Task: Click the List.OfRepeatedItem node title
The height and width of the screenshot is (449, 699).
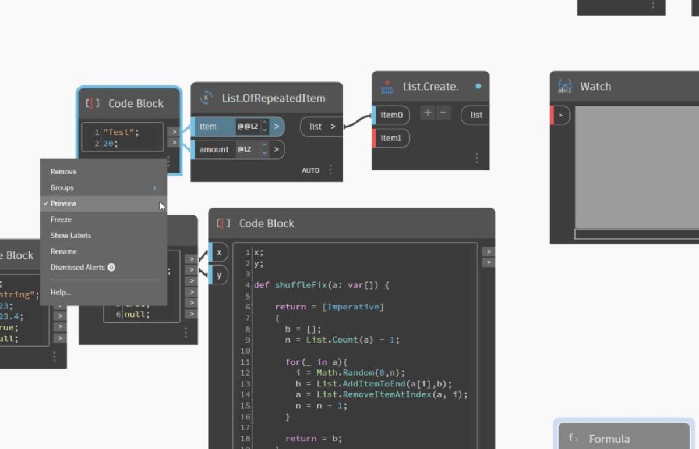Action: tap(274, 98)
